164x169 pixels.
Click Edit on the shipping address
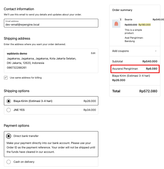coord(93,53)
